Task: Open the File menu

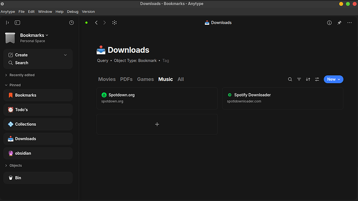Action: (21, 11)
